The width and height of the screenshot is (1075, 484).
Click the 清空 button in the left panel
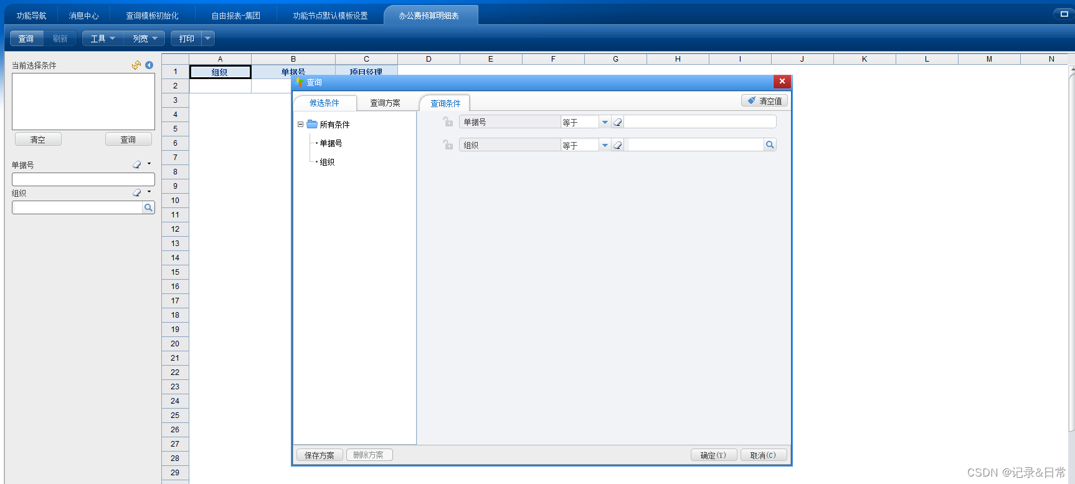coord(38,140)
